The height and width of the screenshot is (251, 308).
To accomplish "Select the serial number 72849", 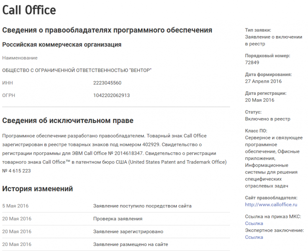I will click(x=252, y=63).
